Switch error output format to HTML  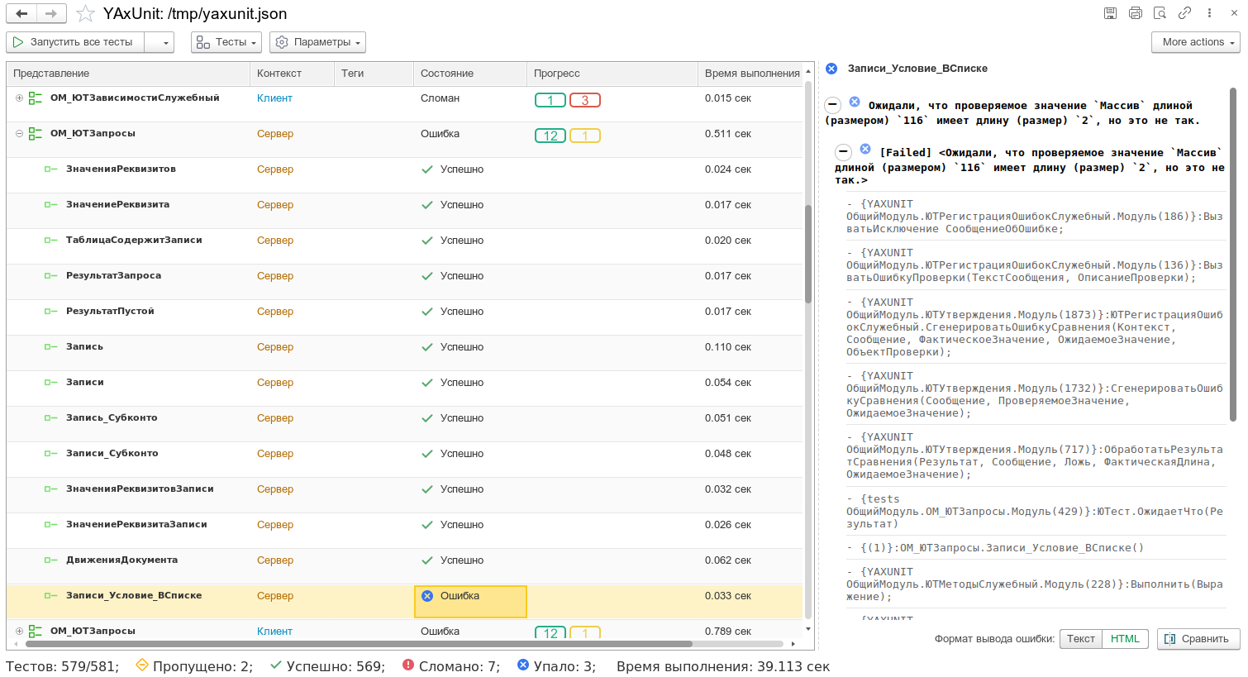(1125, 639)
